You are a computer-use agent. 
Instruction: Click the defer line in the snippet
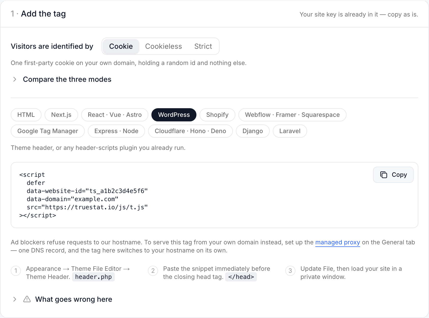36,183
